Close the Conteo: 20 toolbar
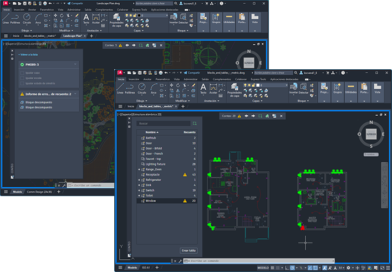392x272 pixels. pos(281,116)
